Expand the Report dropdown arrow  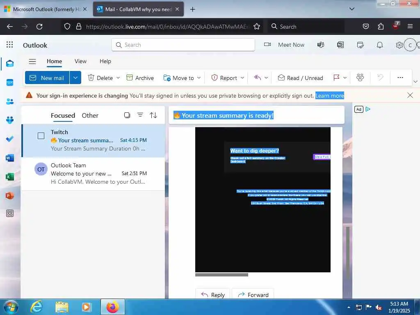point(242,78)
